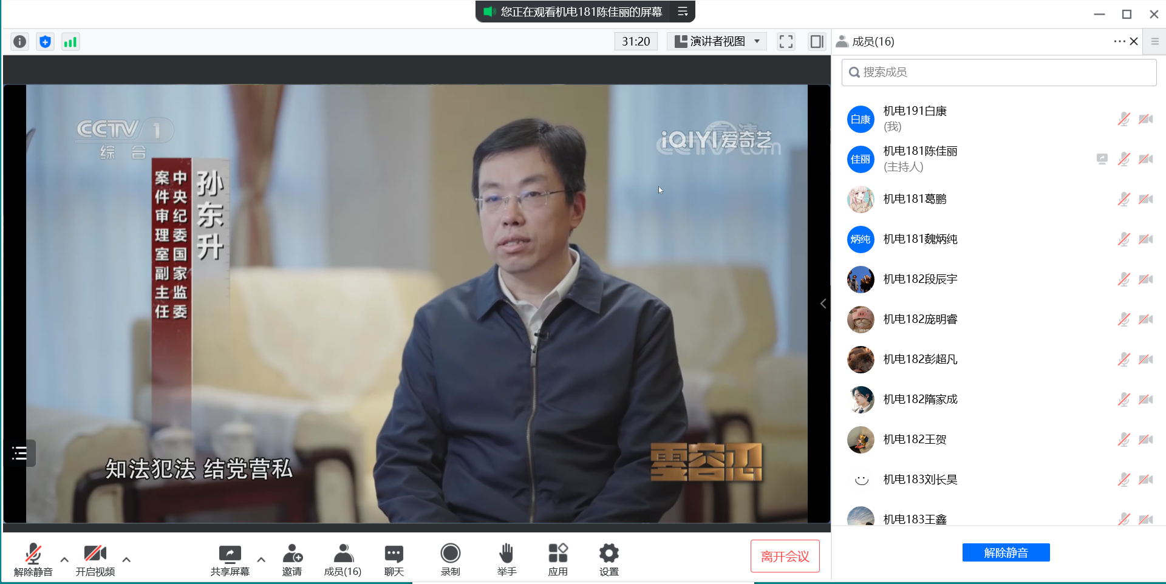Open meeting Settings
This screenshot has width=1166, height=584.
pyautogui.click(x=609, y=559)
